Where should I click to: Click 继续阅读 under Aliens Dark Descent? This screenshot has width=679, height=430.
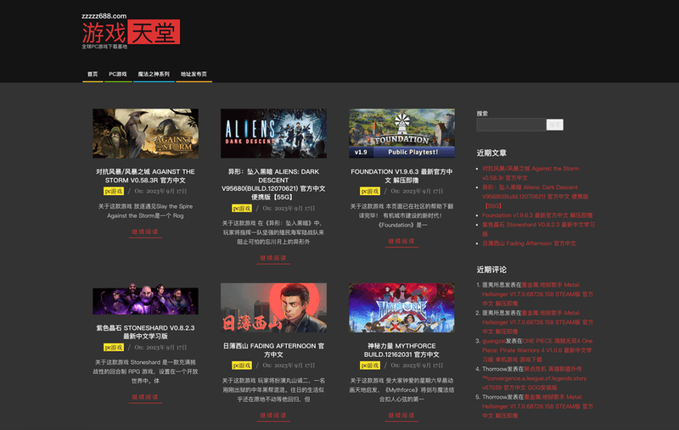273,259
